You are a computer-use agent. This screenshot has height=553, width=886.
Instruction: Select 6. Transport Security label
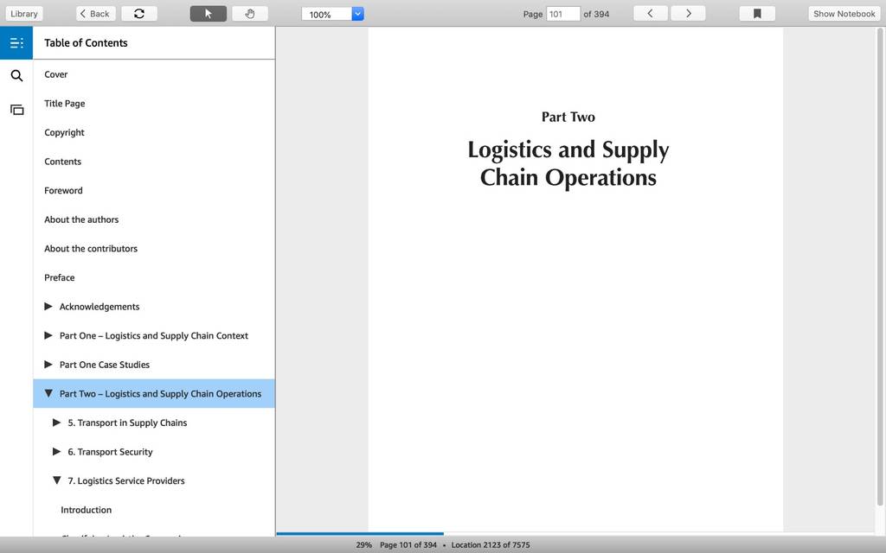tap(110, 452)
